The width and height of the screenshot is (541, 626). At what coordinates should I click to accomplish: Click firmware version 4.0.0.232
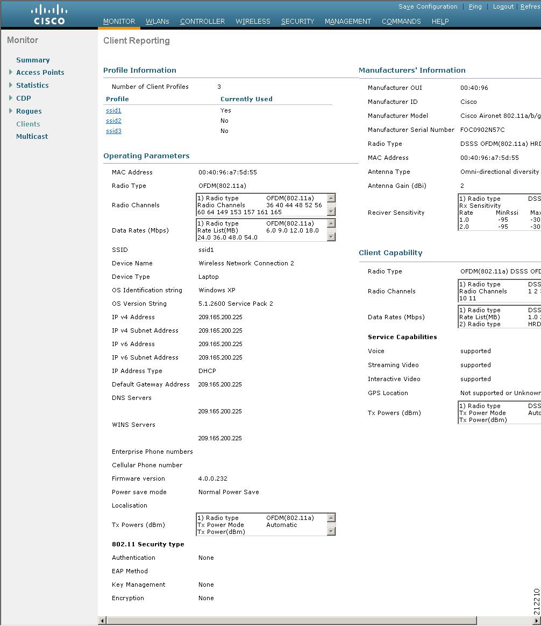tap(212, 479)
